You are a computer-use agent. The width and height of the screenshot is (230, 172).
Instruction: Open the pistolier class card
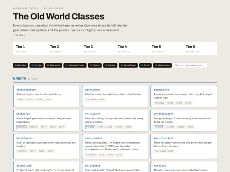point(46,120)
